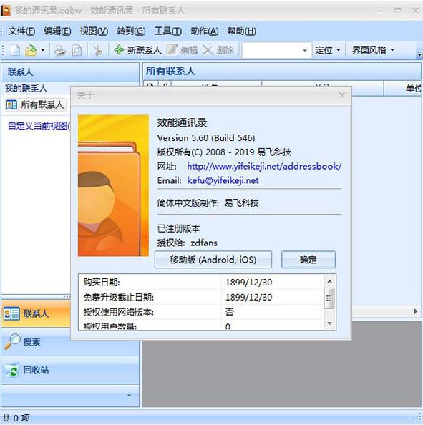Open the 动作(A) menu
The image size is (423, 425).
pyautogui.click(x=205, y=31)
